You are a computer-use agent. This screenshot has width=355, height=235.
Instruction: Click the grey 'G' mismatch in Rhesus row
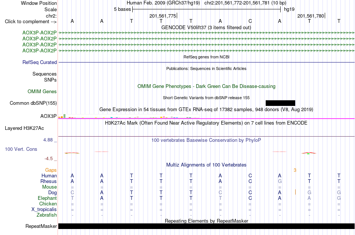tap(280, 181)
